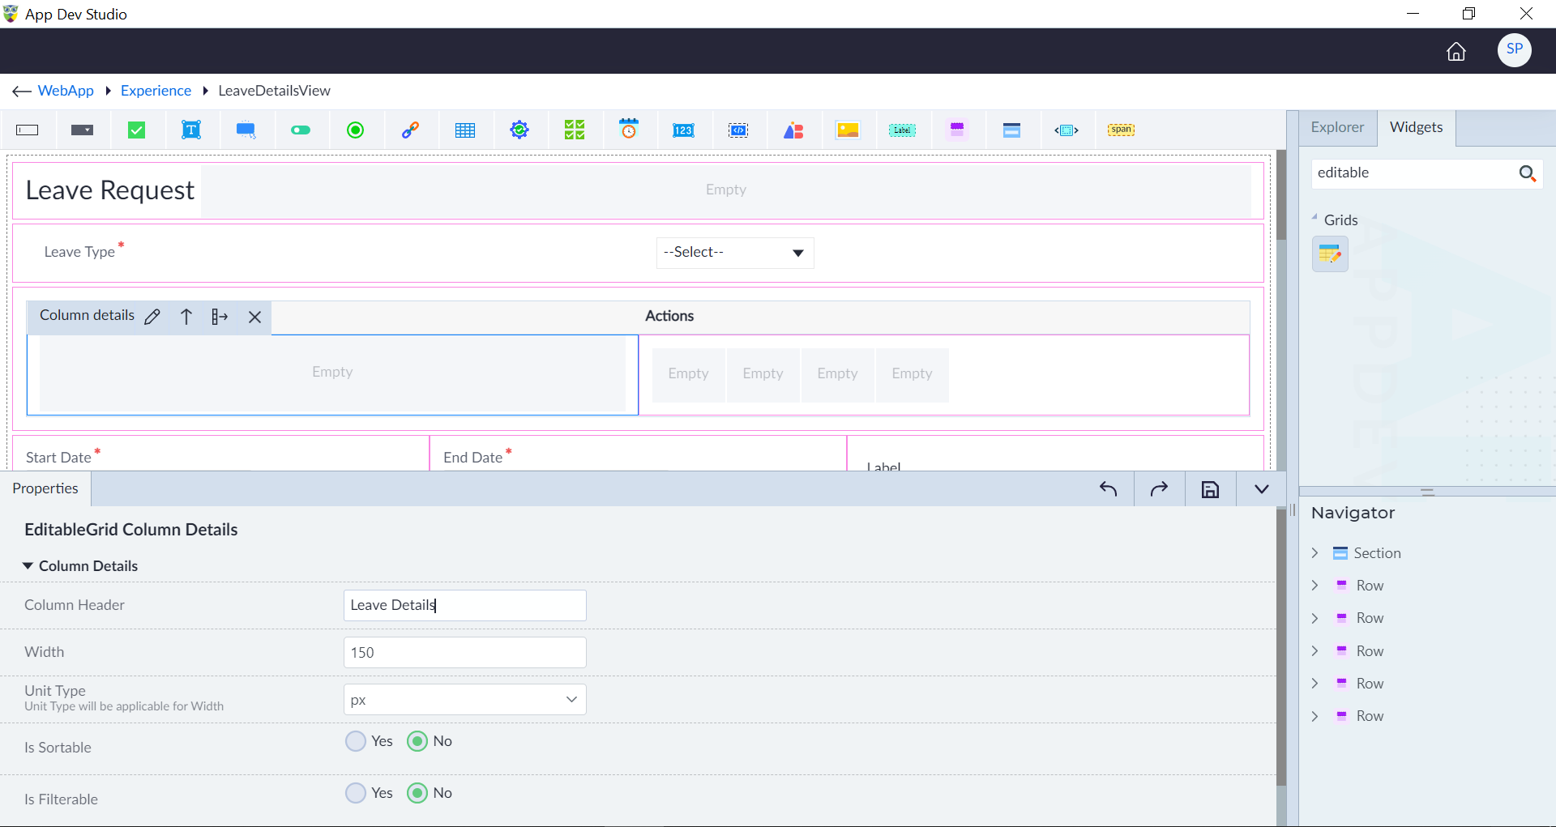Image resolution: width=1556 pixels, height=827 pixels.
Task: Select the numeric 123 input widget icon
Action: [683, 130]
